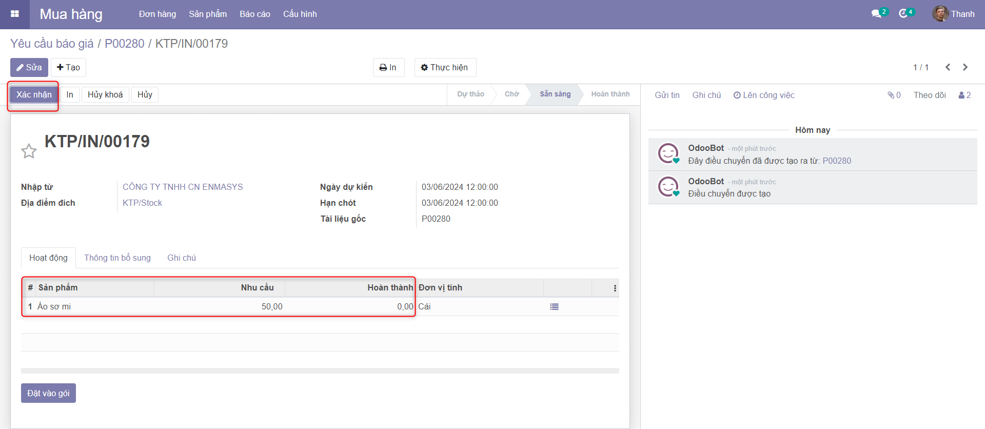Screen dimensions: 985x429
Task: Open the P00280 link in chatter message
Action: 836,161
